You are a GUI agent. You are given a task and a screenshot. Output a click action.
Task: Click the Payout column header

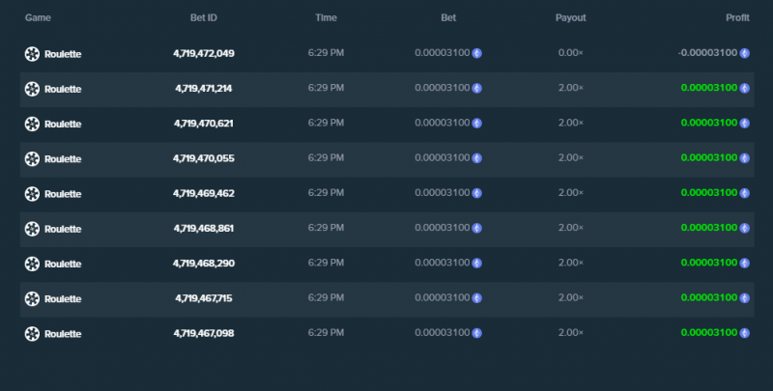[570, 17]
